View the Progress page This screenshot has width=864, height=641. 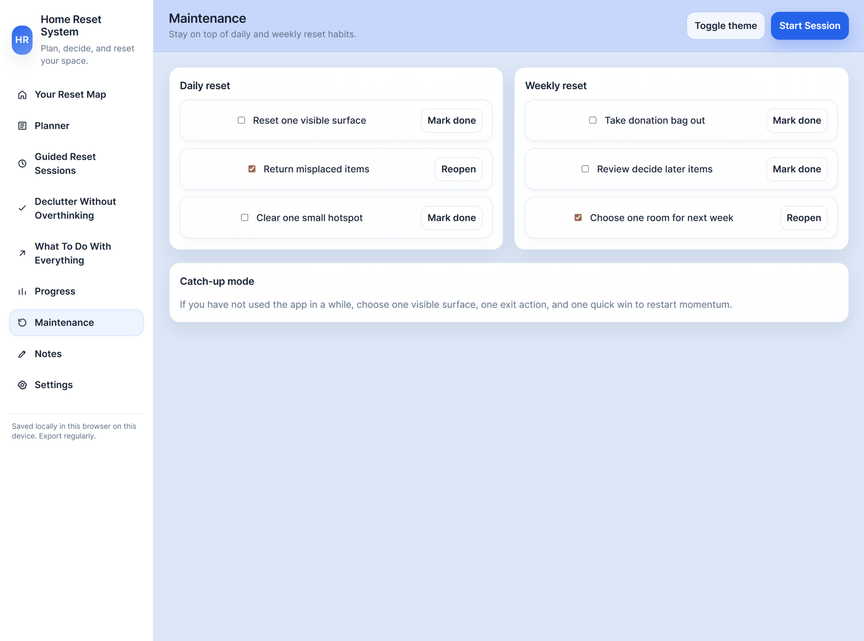[76, 292]
